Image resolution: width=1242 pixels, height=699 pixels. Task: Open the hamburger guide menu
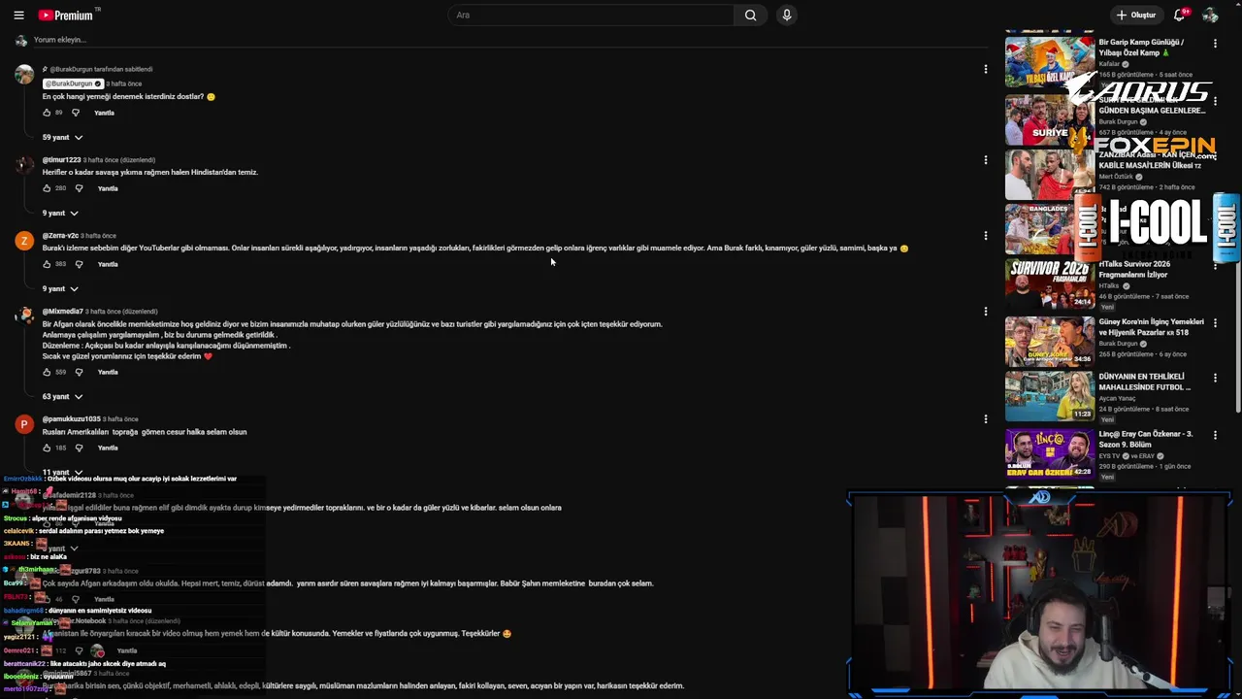tap(18, 15)
